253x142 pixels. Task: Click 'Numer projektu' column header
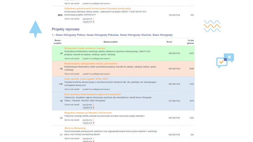[x=58, y=42]
